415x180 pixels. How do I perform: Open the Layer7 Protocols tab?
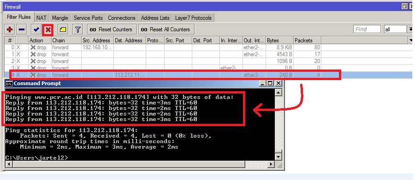(x=194, y=18)
